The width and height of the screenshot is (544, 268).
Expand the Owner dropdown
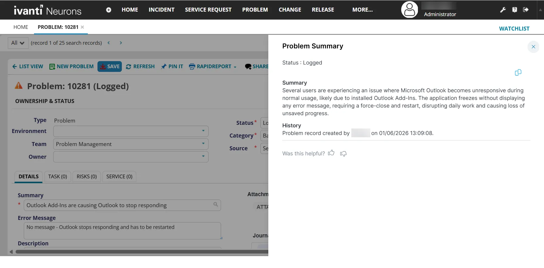(203, 156)
